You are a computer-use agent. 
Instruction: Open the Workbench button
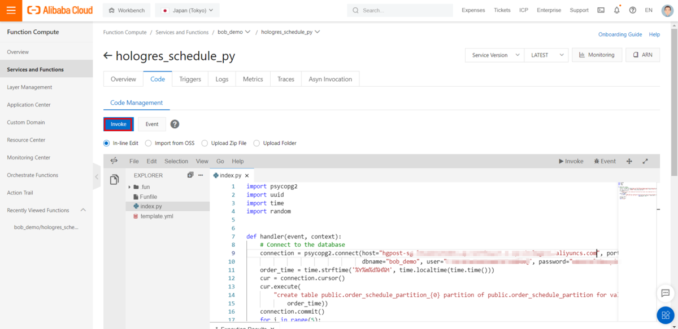coord(127,10)
